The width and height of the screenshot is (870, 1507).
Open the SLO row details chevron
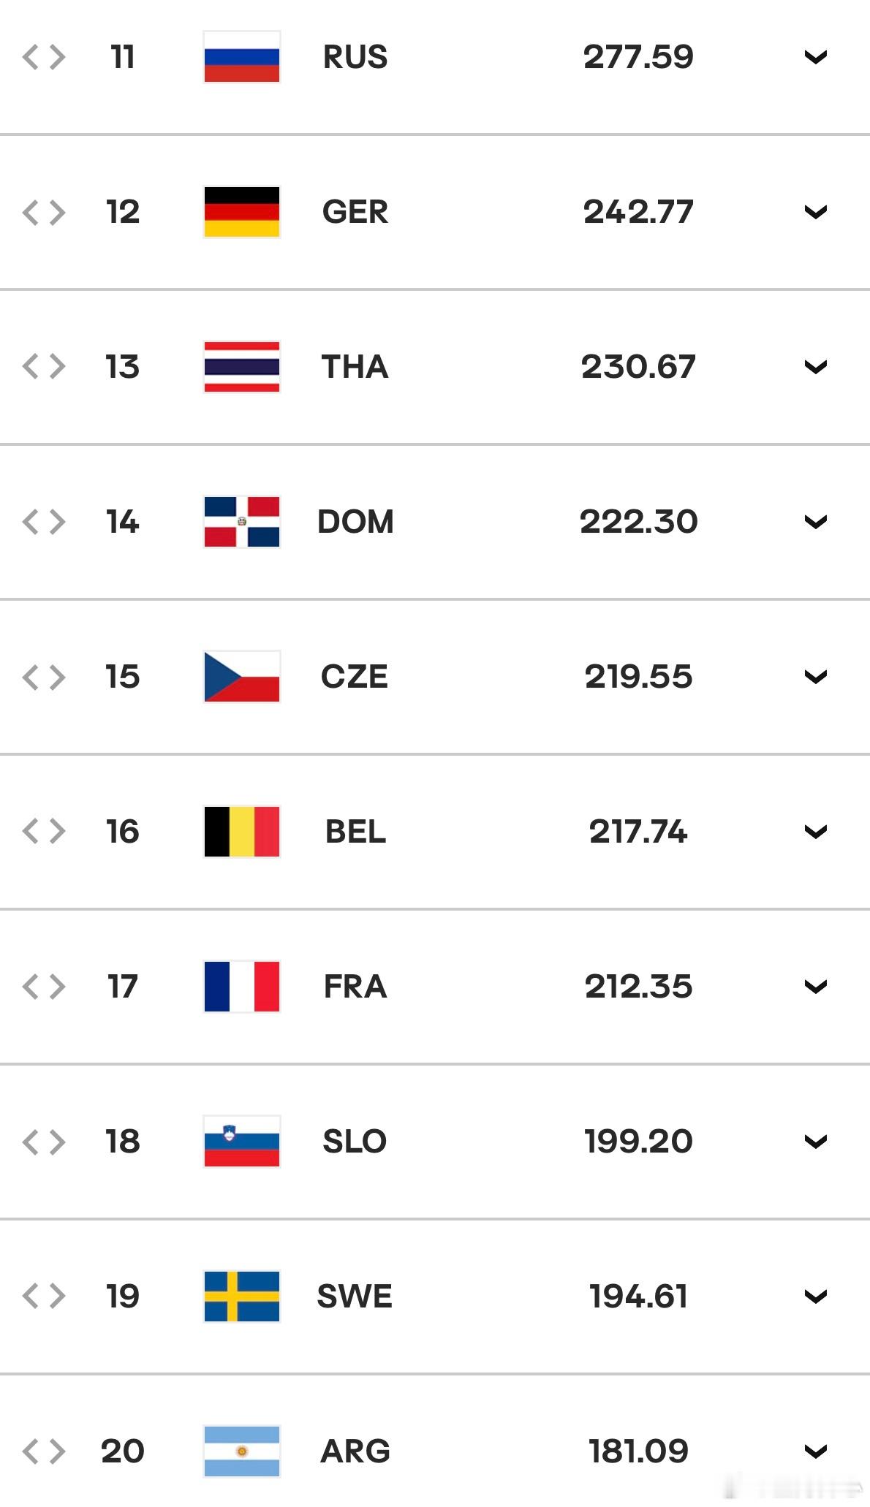point(815,1142)
